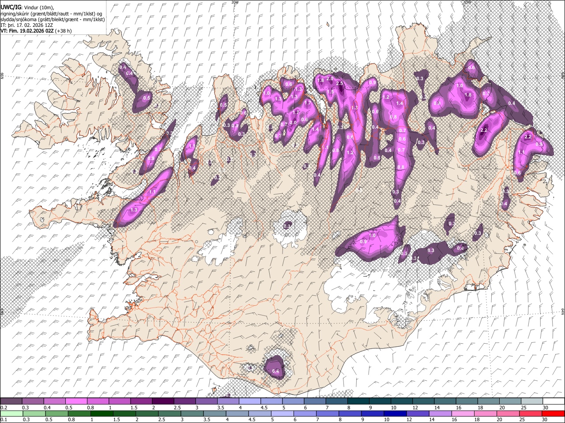This screenshot has width=565, height=423.
Task: Click the 0.3 value over the central glacier
Action: tap(287, 226)
